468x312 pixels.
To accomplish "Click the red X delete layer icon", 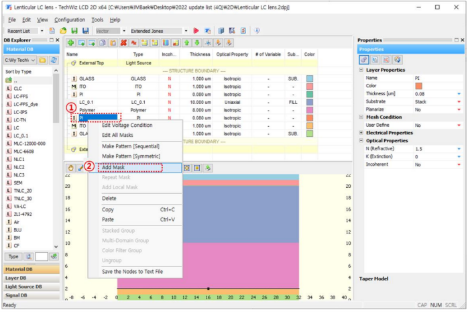I will pos(123,42).
